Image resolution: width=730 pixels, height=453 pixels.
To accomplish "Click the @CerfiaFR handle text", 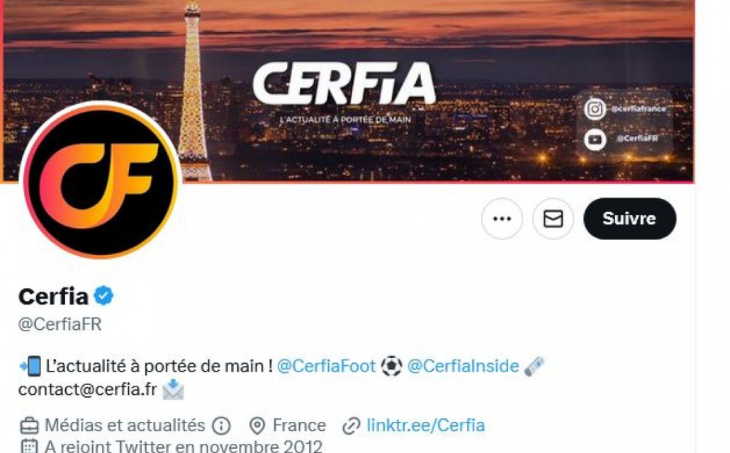I will 60,324.
